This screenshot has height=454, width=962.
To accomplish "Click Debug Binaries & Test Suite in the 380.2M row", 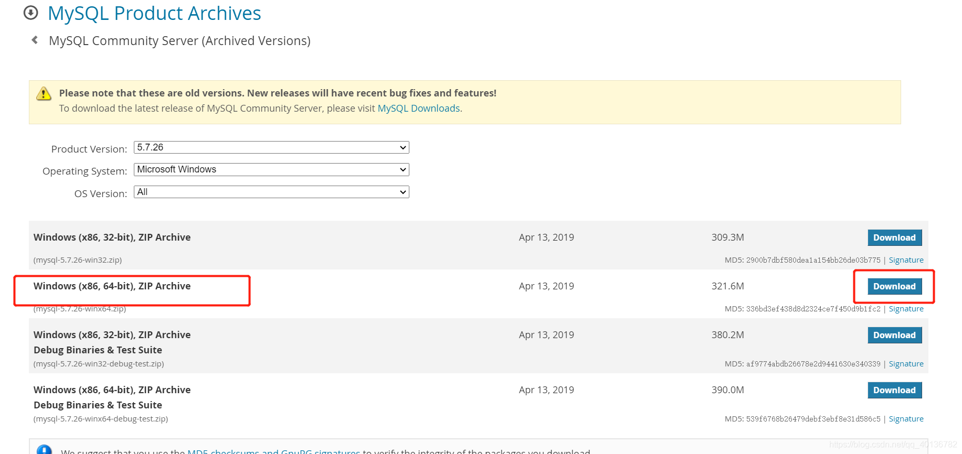I will coord(98,350).
